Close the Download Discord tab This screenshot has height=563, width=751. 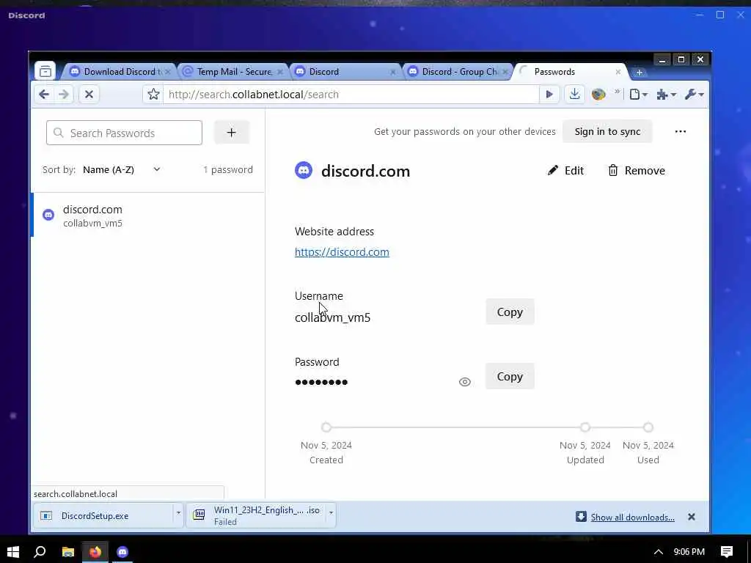[168, 72]
